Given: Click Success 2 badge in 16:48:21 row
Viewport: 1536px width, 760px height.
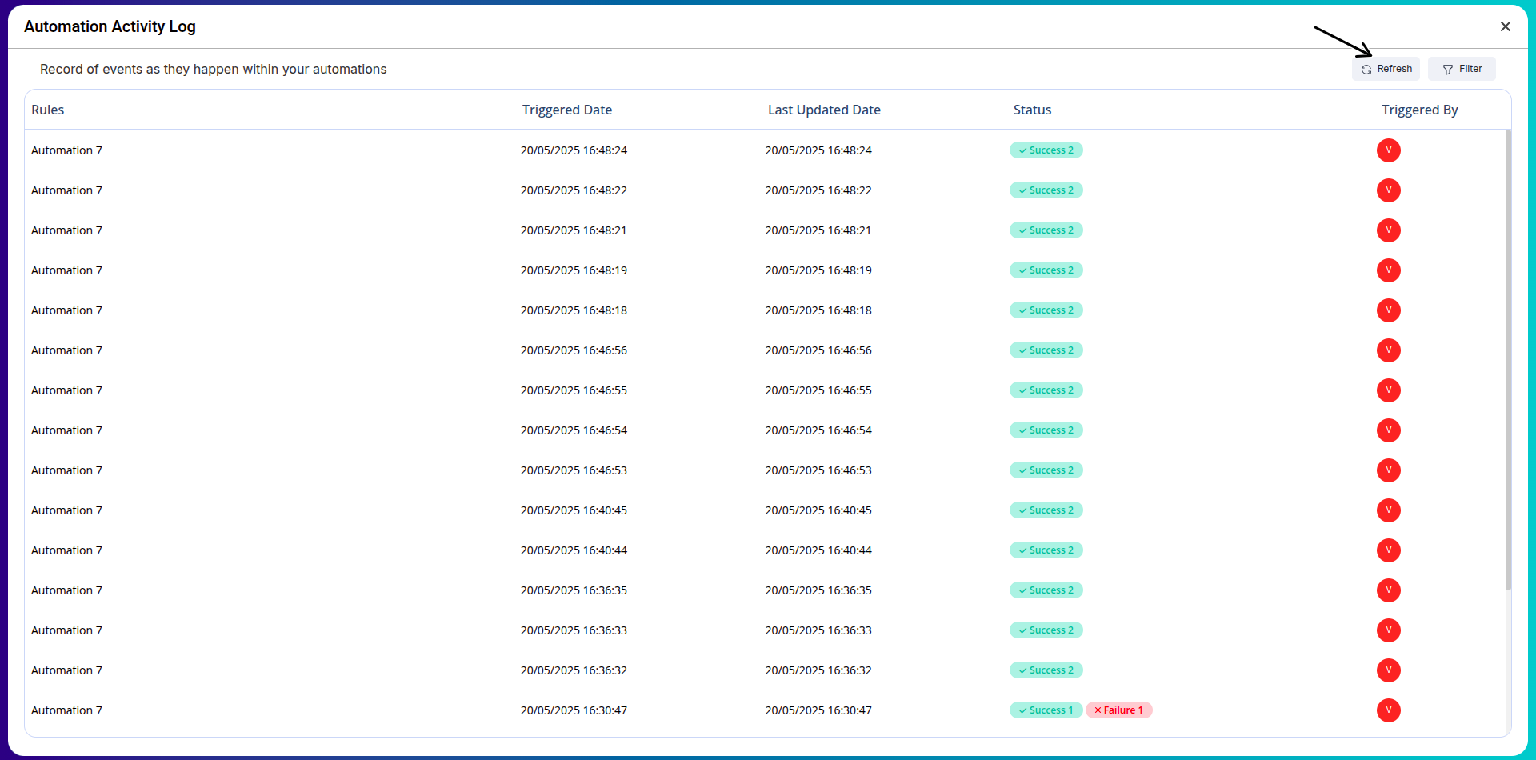Looking at the screenshot, I should 1046,230.
